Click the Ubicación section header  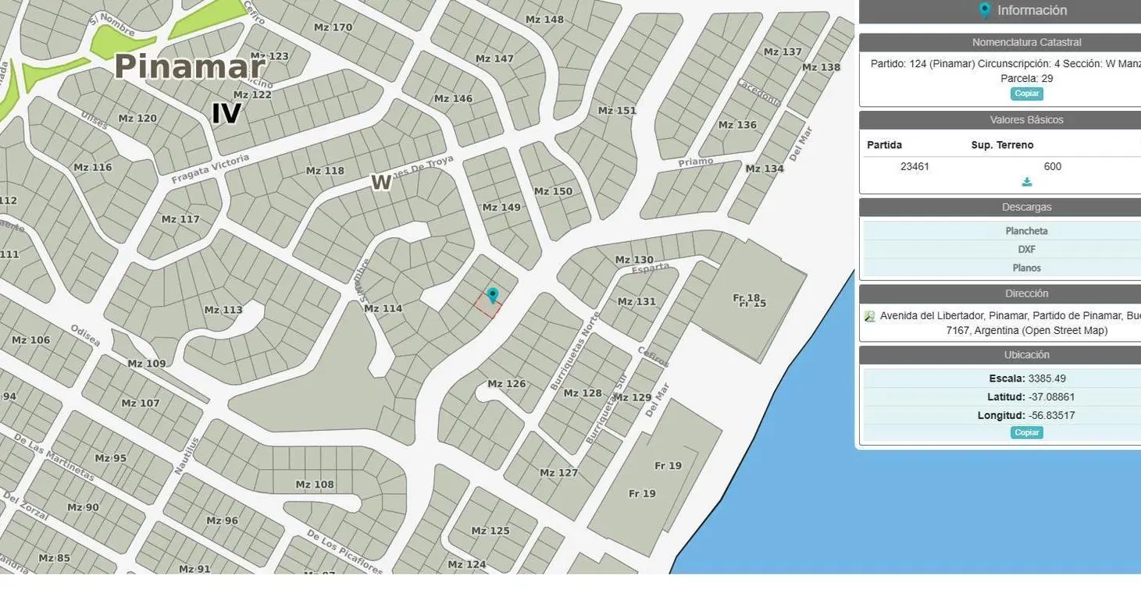(1026, 355)
